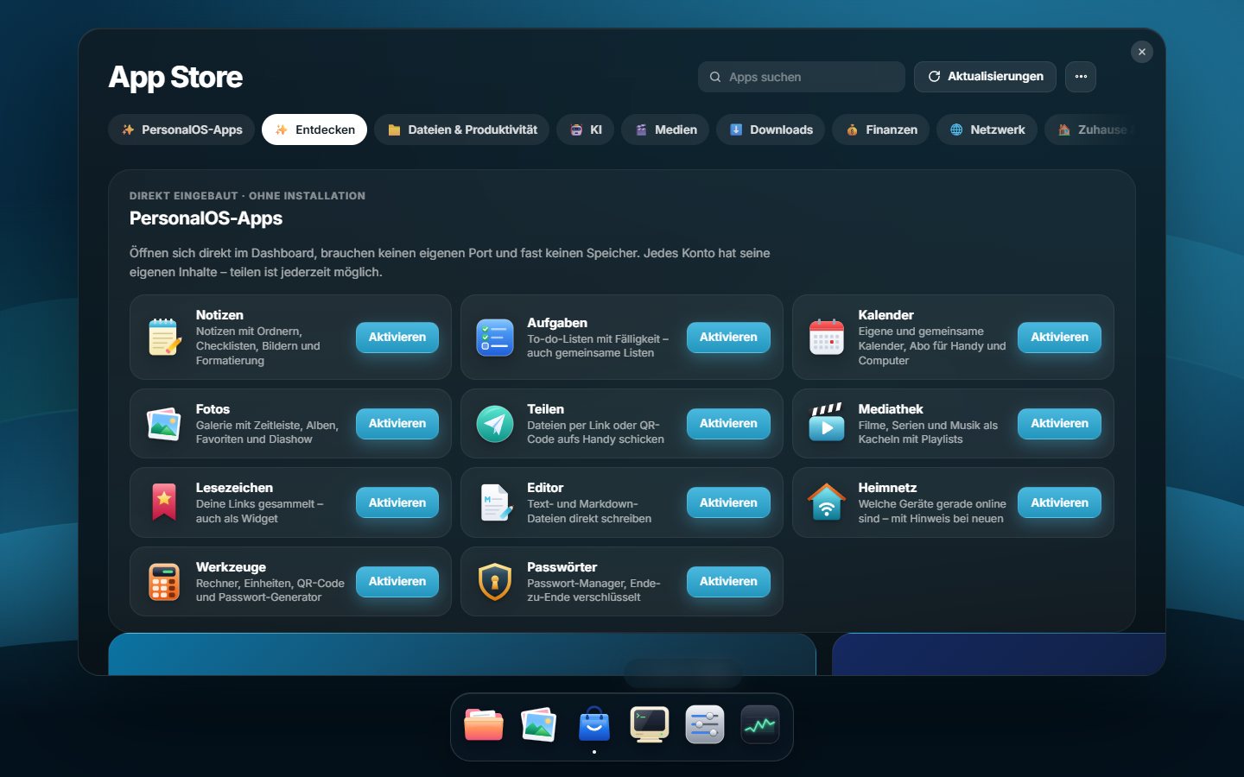Enable the Heimnetz app
The height and width of the screenshot is (777, 1244).
pyautogui.click(x=1059, y=502)
